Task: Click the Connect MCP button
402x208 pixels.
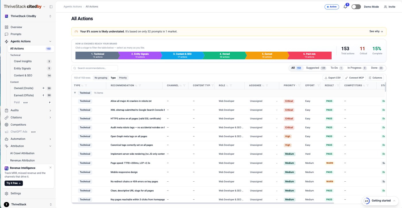Action: (x=355, y=78)
